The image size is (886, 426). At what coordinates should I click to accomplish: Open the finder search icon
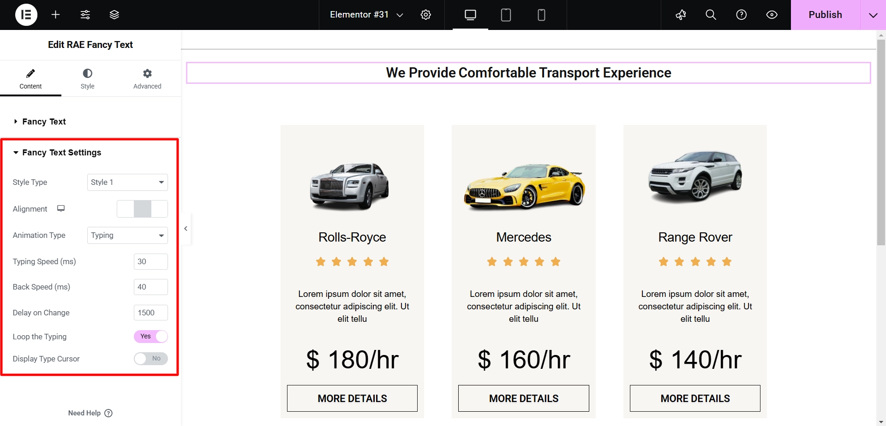tap(711, 15)
